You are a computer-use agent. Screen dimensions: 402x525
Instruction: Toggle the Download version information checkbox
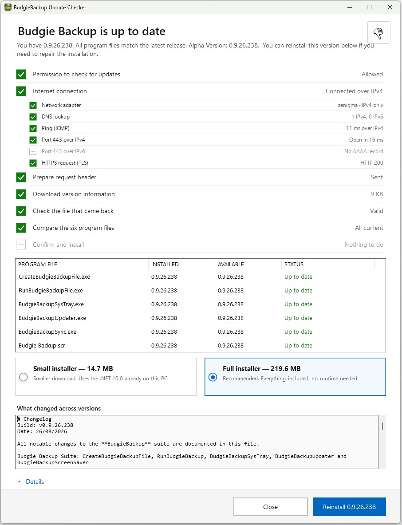tap(21, 194)
